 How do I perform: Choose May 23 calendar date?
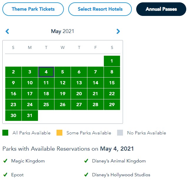click(13, 104)
